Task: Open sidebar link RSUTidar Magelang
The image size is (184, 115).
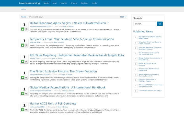Action: [150, 48]
